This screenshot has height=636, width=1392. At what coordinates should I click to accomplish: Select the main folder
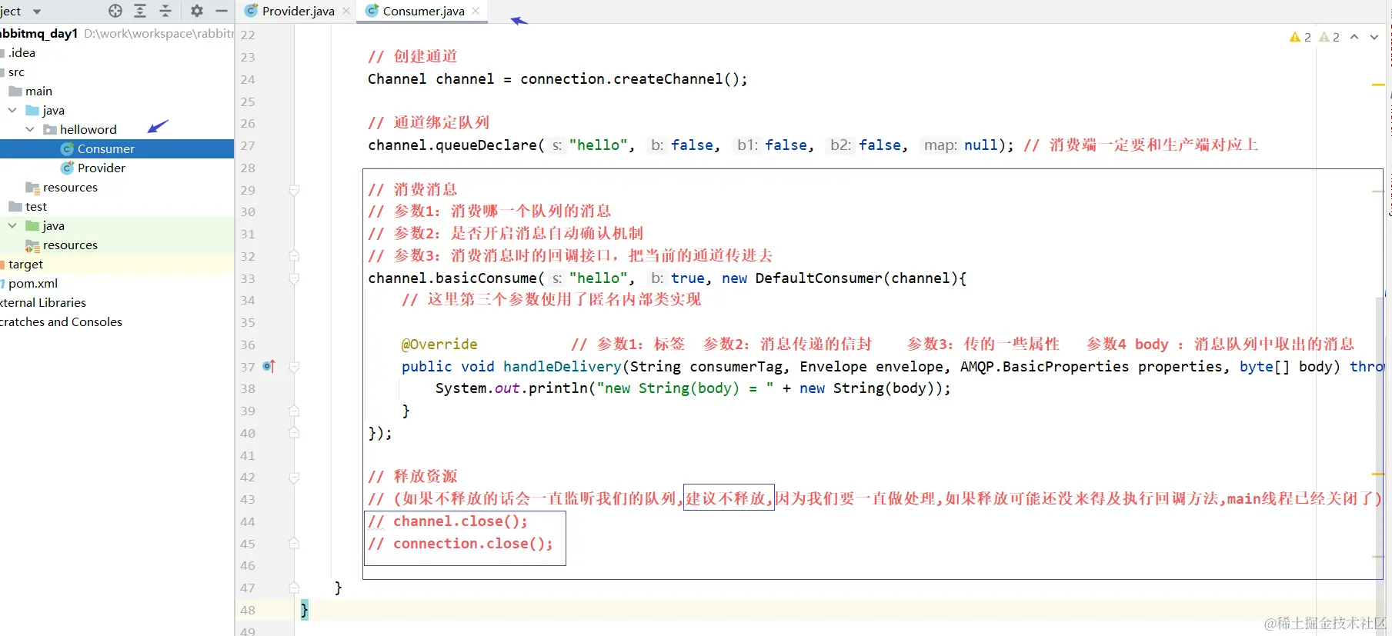click(x=38, y=92)
